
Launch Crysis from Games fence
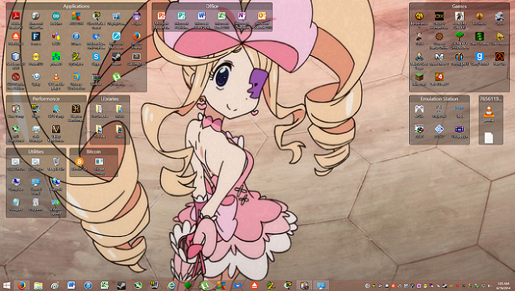pyautogui.click(x=499, y=16)
